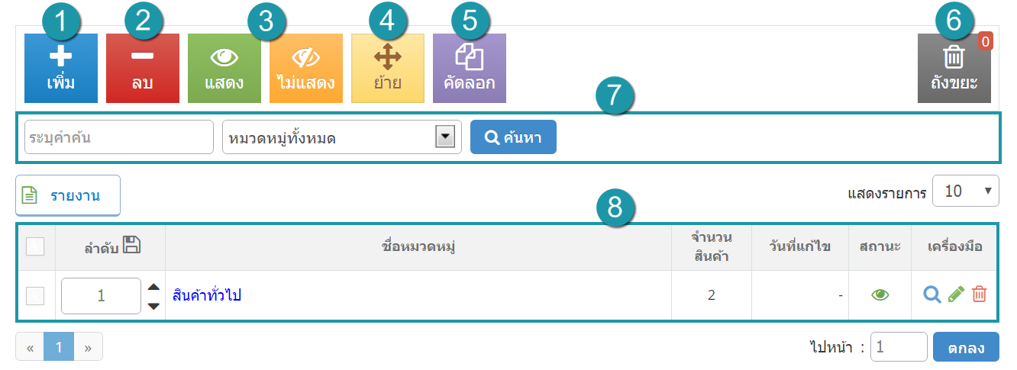Click the orange ไม่แสดง (hide) crossed-eye button

click(306, 68)
